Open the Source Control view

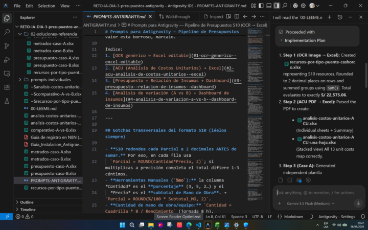tap(7, 46)
